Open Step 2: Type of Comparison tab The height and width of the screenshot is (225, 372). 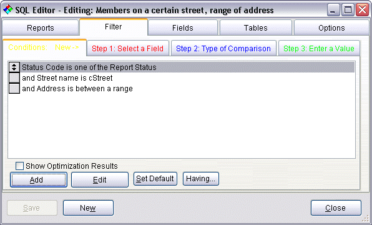click(x=223, y=49)
